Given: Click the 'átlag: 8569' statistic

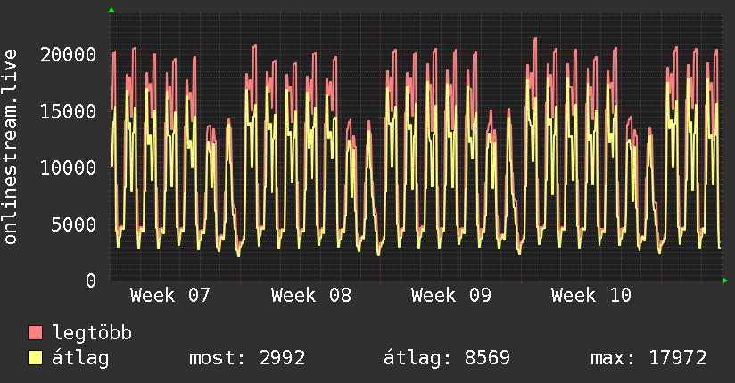Looking at the screenshot, I should 447,358.
